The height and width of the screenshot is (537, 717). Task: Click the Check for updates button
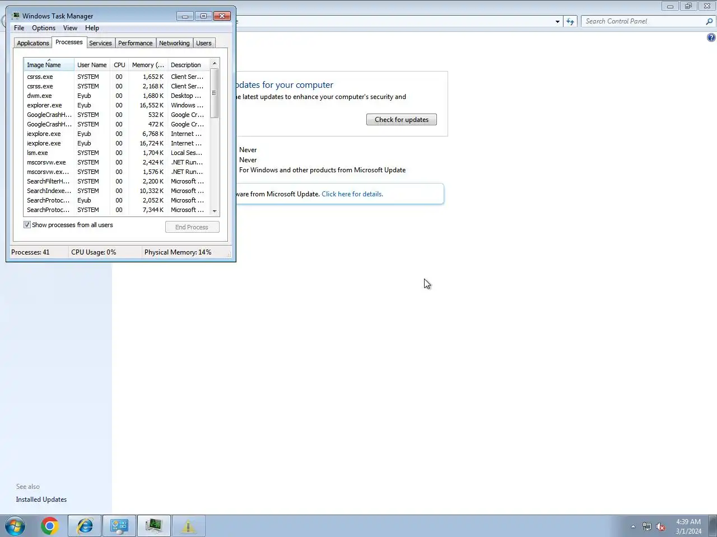coord(402,120)
